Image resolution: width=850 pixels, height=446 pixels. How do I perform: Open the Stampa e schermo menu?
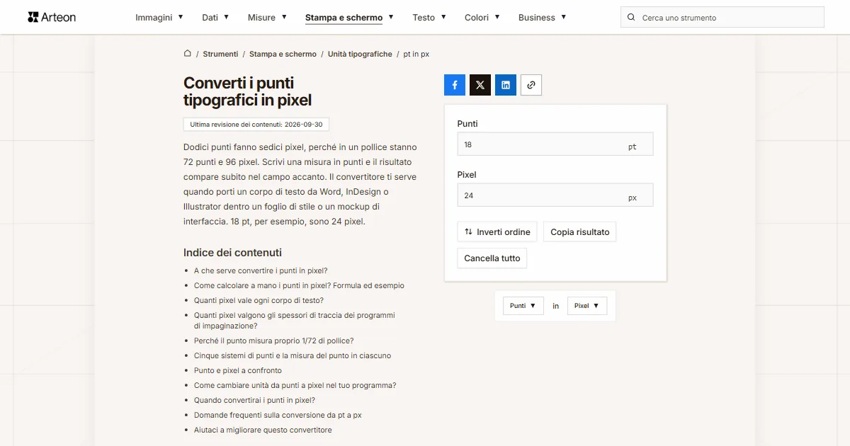pos(349,18)
